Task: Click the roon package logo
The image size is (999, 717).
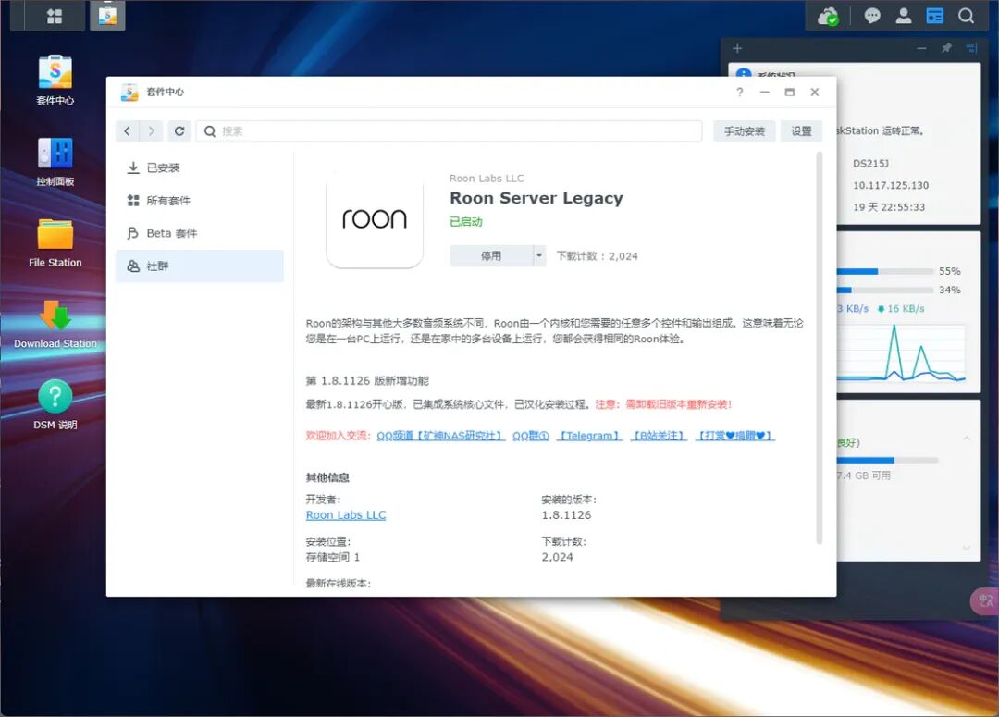Action: pyautogui.click(x=375, y=220)
